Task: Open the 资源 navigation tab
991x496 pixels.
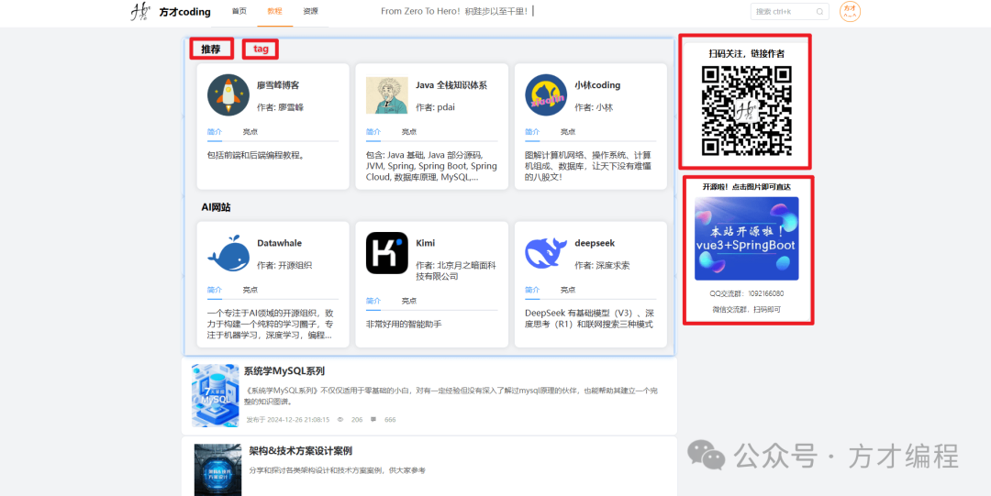Action: (x=310, y=11)
